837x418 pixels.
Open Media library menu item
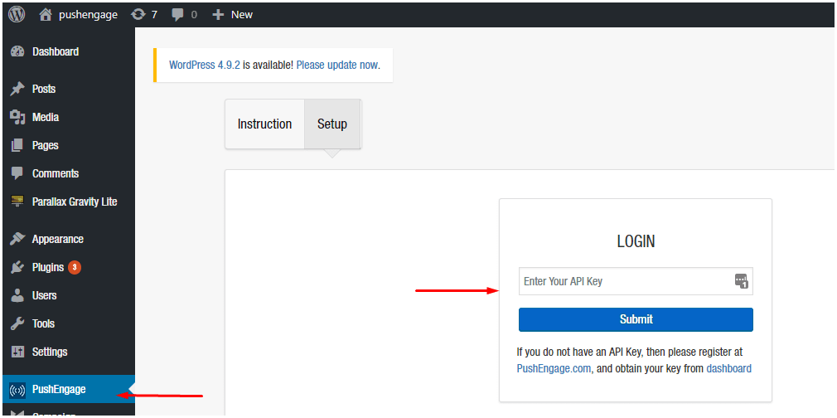point(46,117)
